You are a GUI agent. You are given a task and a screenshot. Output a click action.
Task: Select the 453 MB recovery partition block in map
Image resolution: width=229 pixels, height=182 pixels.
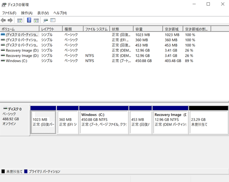click(140, 120)
